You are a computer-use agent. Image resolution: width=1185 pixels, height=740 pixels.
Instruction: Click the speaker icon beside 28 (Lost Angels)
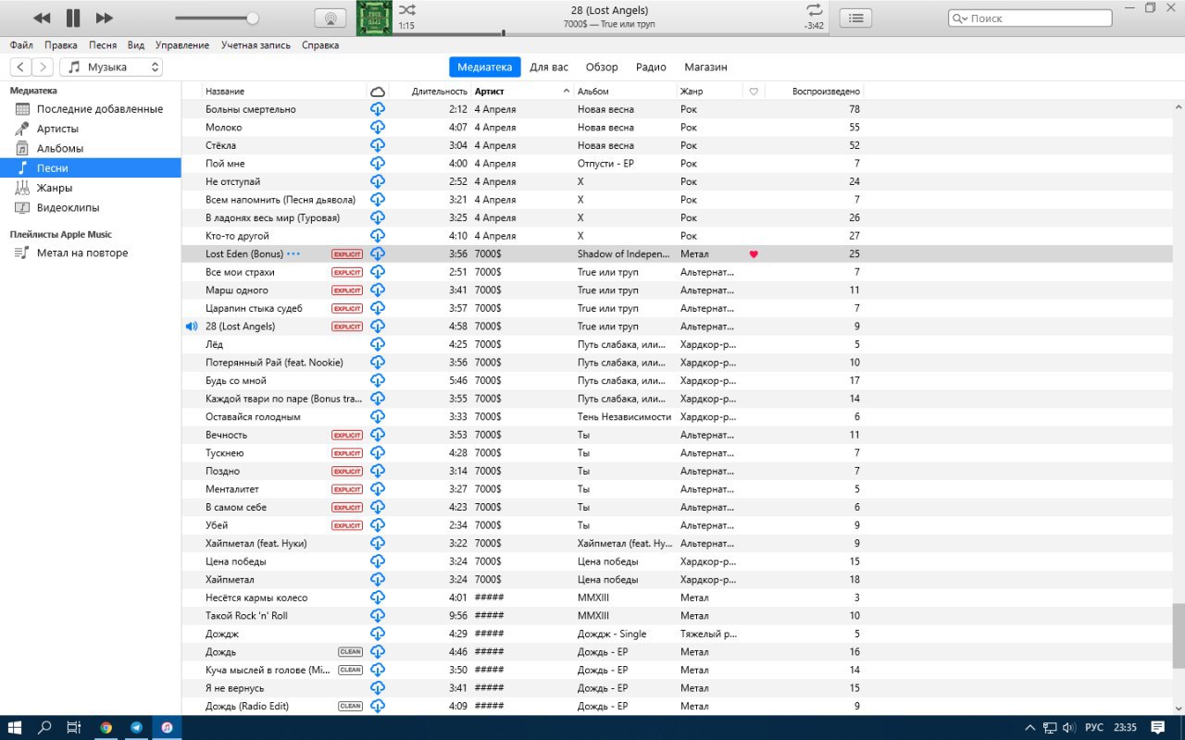[192, 327]
